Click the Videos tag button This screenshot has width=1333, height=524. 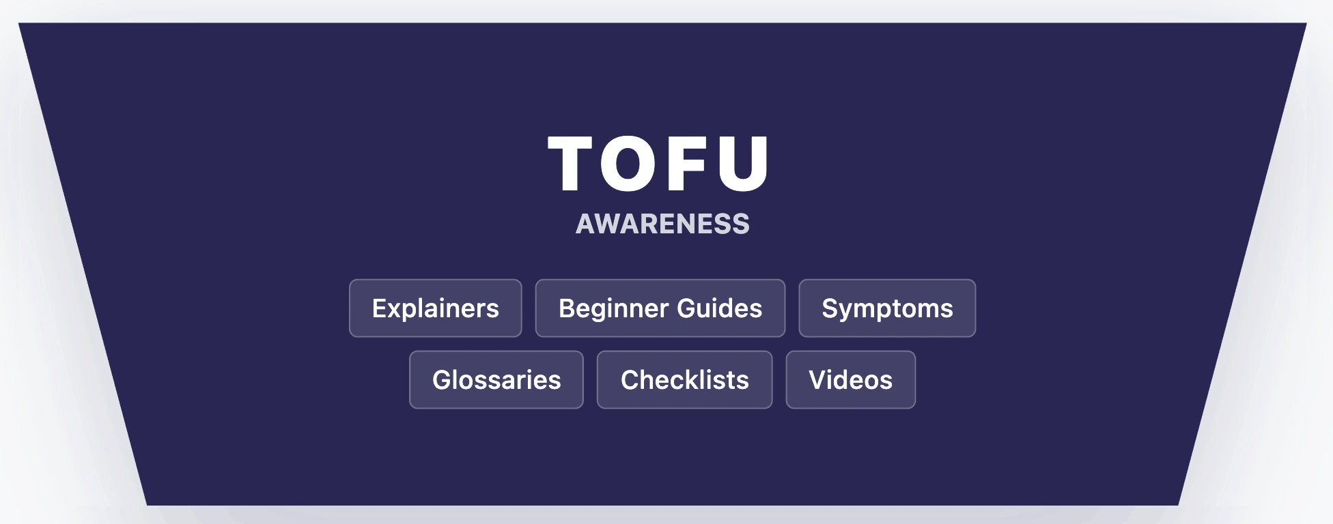(x=850, y=380)
